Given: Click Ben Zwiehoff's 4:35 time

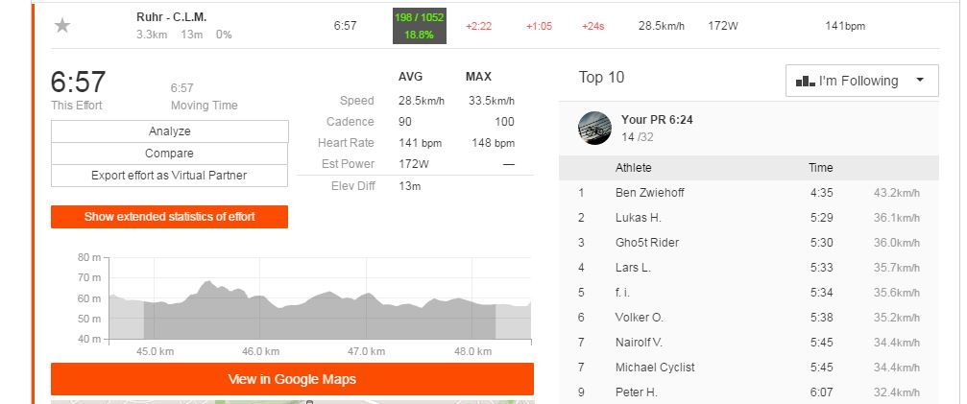Looking at the screenshot, I should point(821,193).
